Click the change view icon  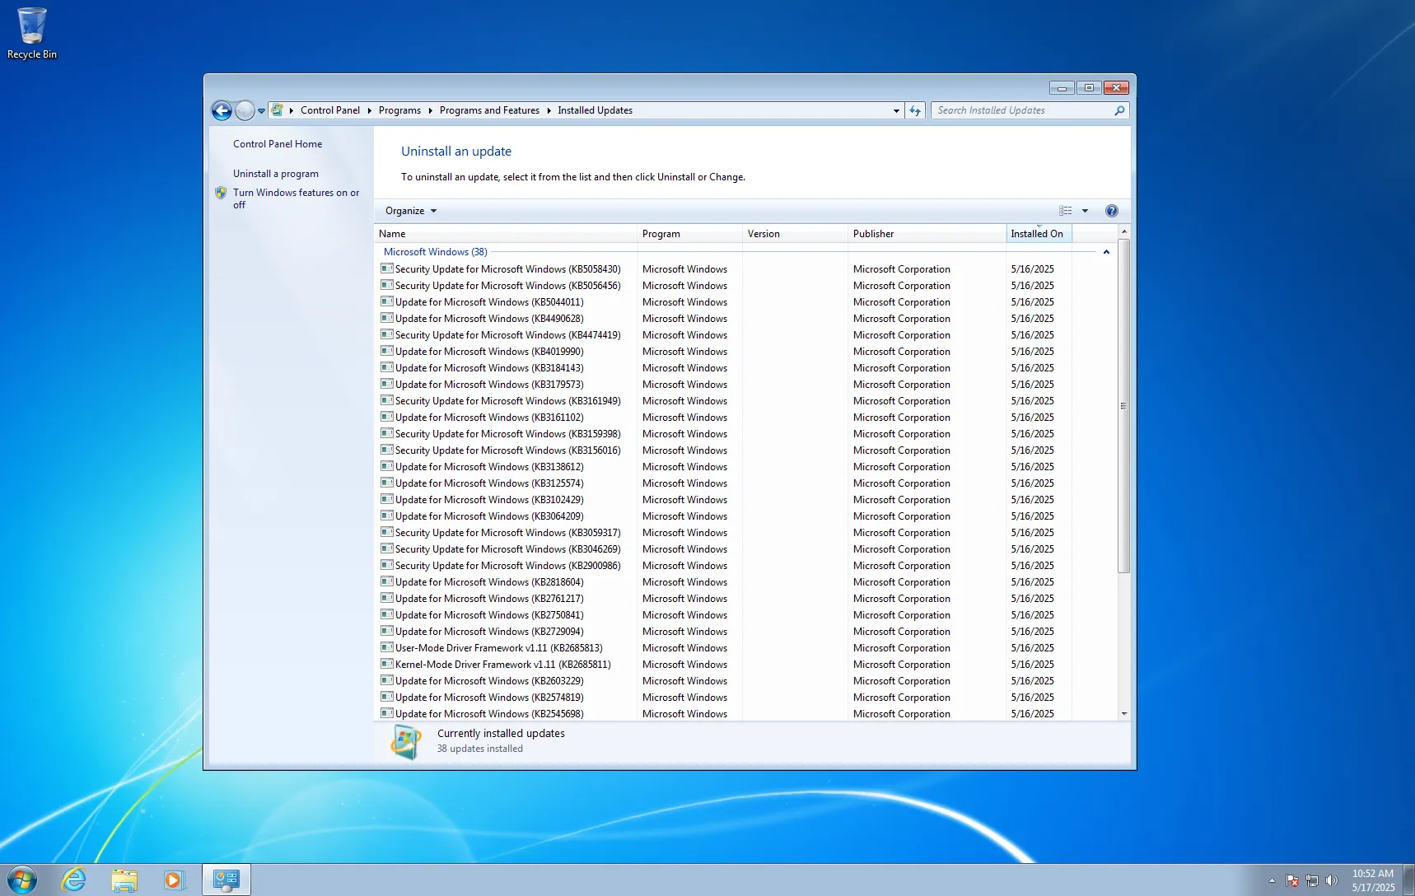1066,211
